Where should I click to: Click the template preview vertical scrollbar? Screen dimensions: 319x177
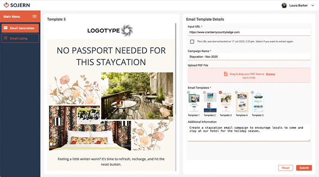175,69
